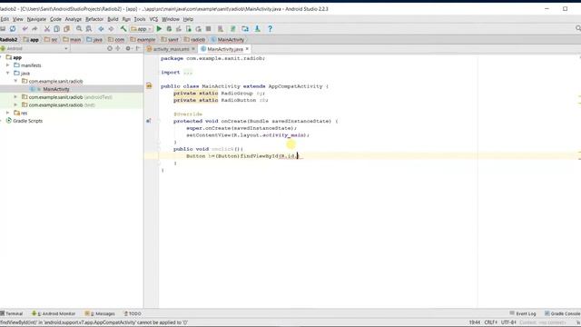Open the Help menu
The image size is (581, 327).
click(188, 19)
